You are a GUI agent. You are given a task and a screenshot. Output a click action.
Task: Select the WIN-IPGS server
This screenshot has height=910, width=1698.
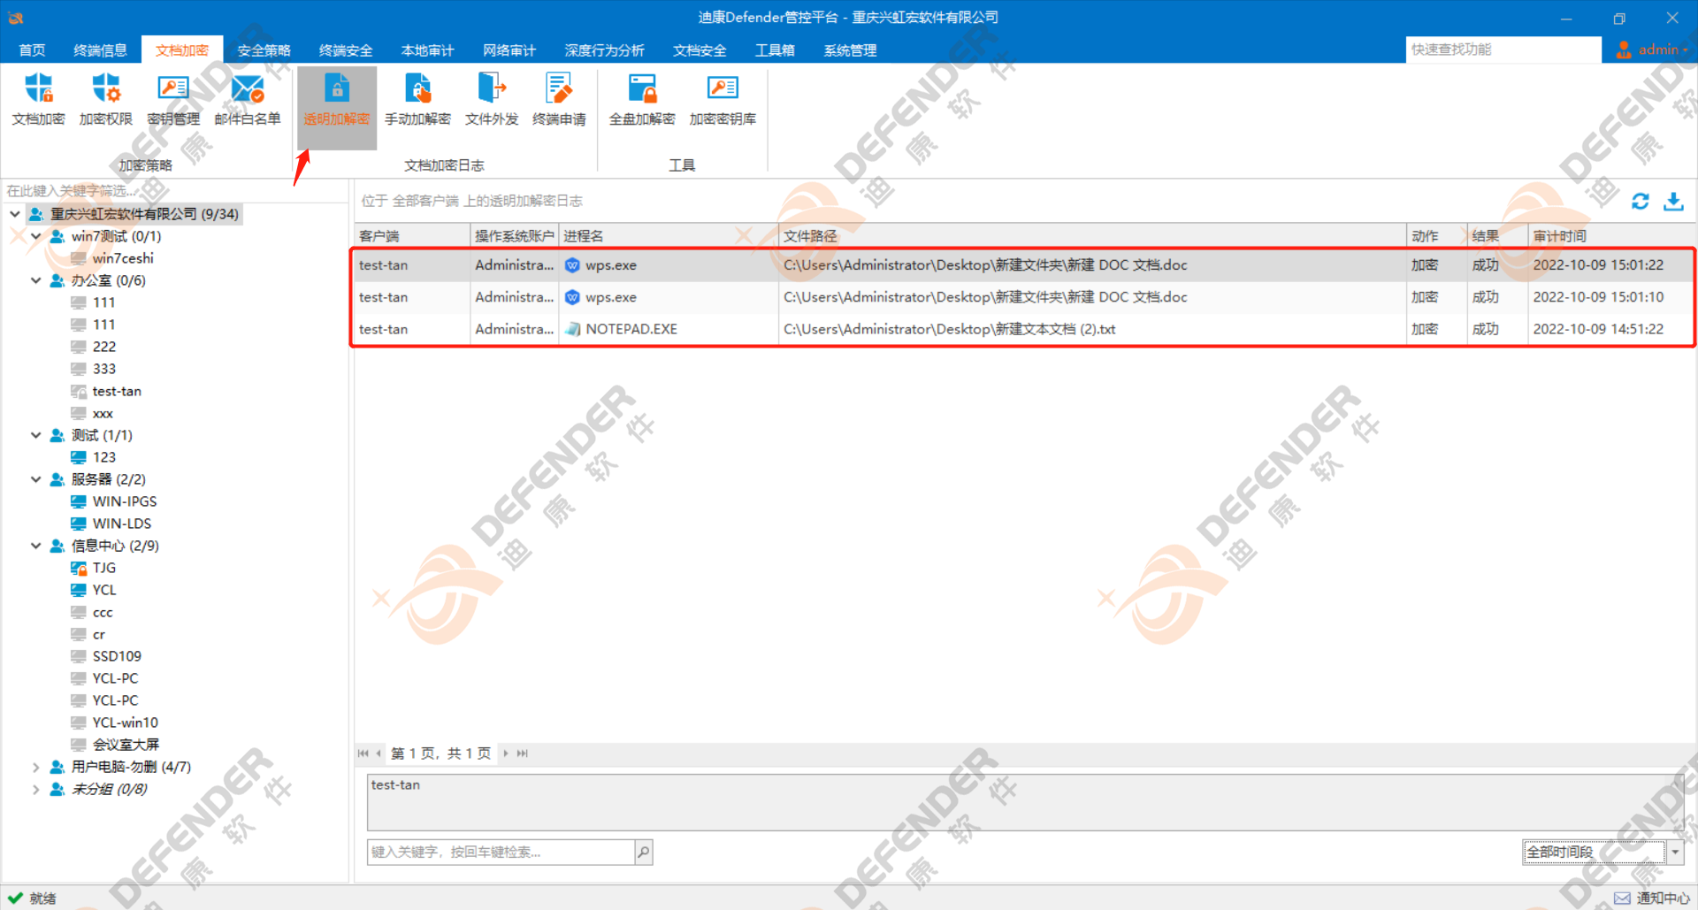point(125,501)
